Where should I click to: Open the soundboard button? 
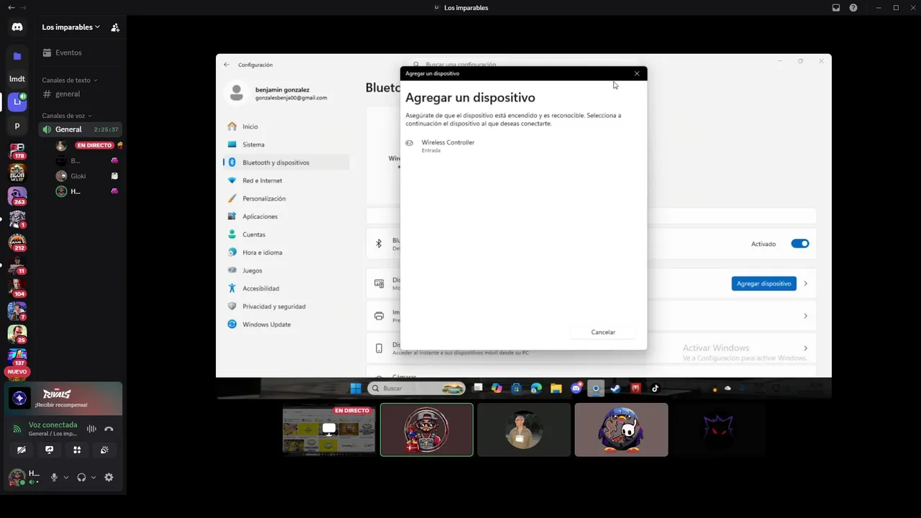click(x=105, y=450)
